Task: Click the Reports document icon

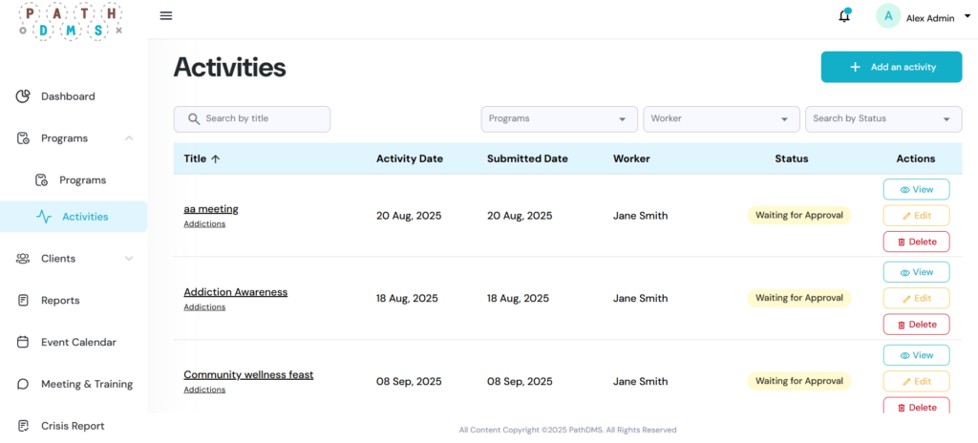Action: click(23, 300)
